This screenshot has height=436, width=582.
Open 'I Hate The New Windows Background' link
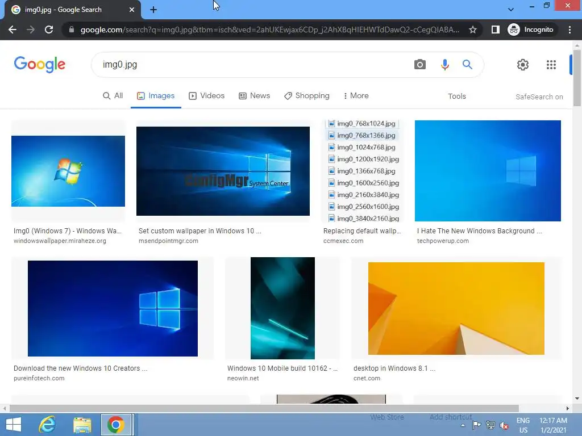point(479,230)
